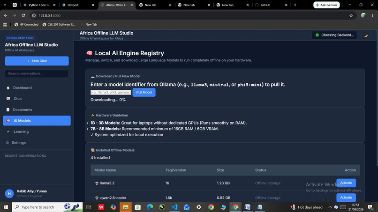Focus the Search conversations field

pyautogui.click(x=37, y=73)
